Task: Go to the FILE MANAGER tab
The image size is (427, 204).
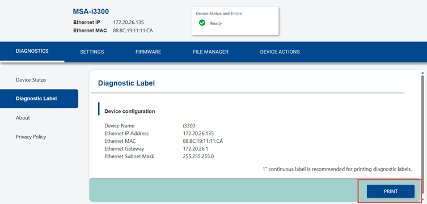Action: point(210,52)
